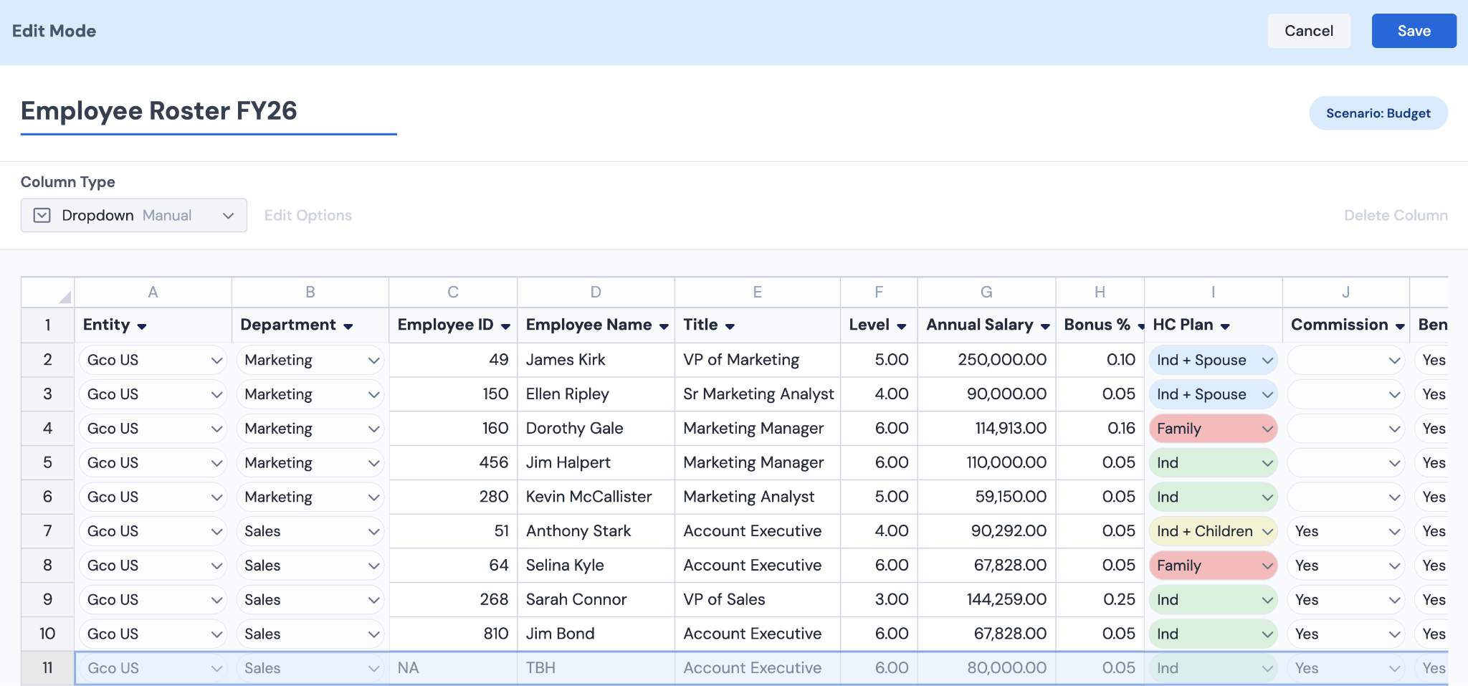The image size is (1468, 686).
Task: Click Delete Column
Action: click(1396, 215)
